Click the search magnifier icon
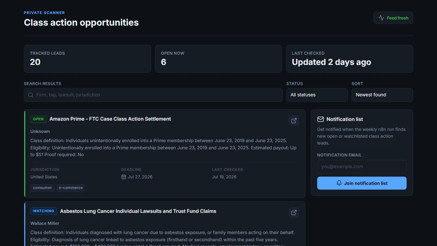 (x=31, y=95)
